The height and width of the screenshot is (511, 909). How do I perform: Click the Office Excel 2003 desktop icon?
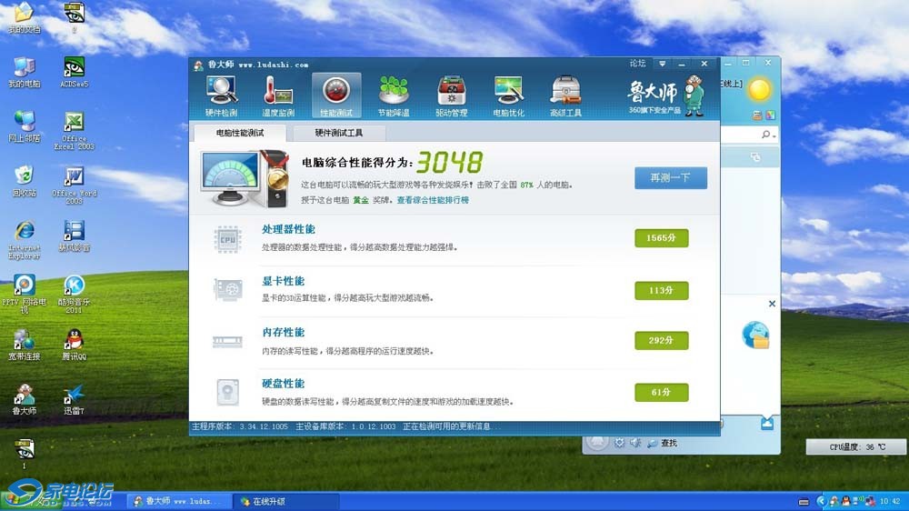click(74, 128)
